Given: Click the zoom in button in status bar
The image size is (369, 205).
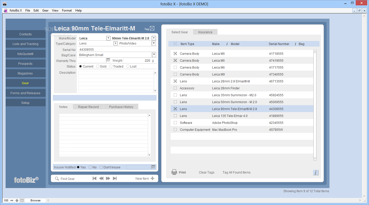Looking at the screenshot, I should pyautogui.click(x=17, y=200).
